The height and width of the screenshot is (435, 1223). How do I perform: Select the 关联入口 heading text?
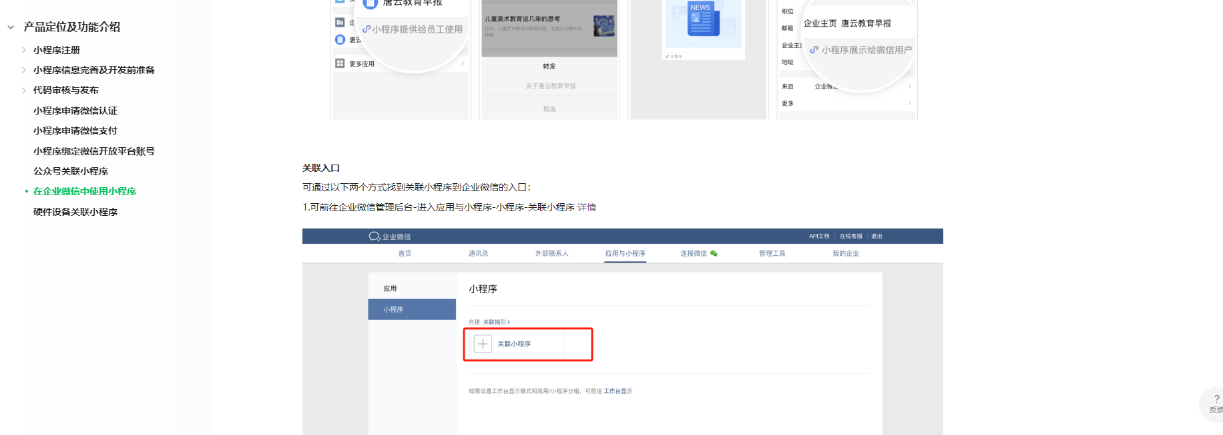(321, 168)
